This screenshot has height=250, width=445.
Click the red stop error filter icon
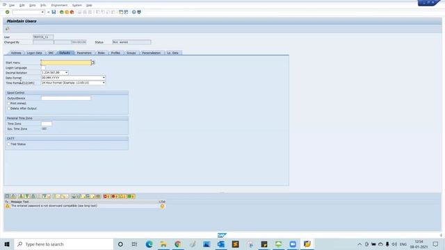point(106,196)
